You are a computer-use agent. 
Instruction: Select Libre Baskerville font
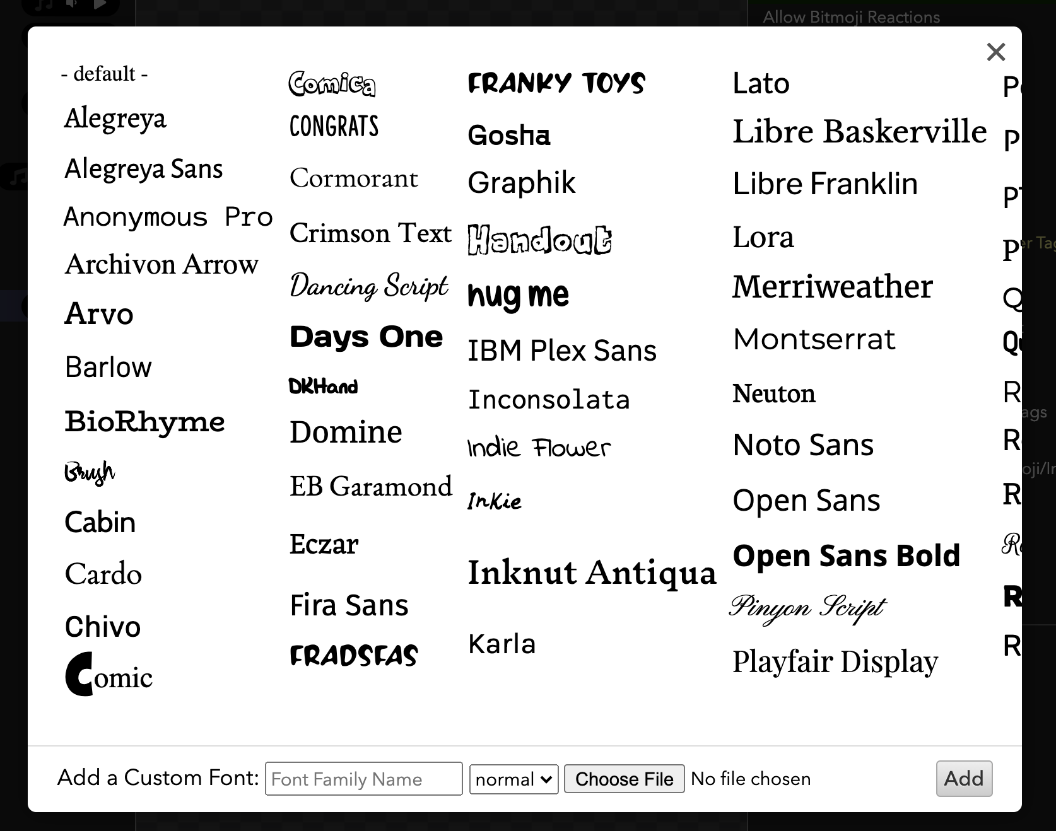pos(859,132)
